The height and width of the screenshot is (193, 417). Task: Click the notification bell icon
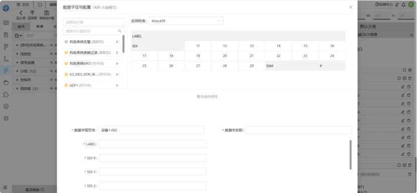click(403, 5)
